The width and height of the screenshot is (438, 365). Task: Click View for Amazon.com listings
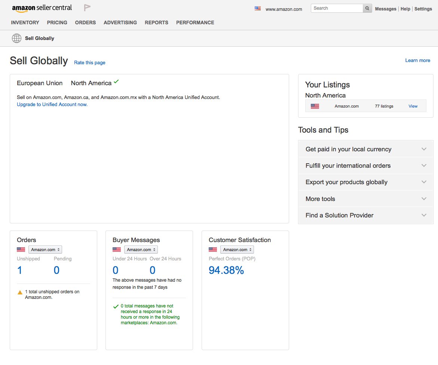click(413, 106)
